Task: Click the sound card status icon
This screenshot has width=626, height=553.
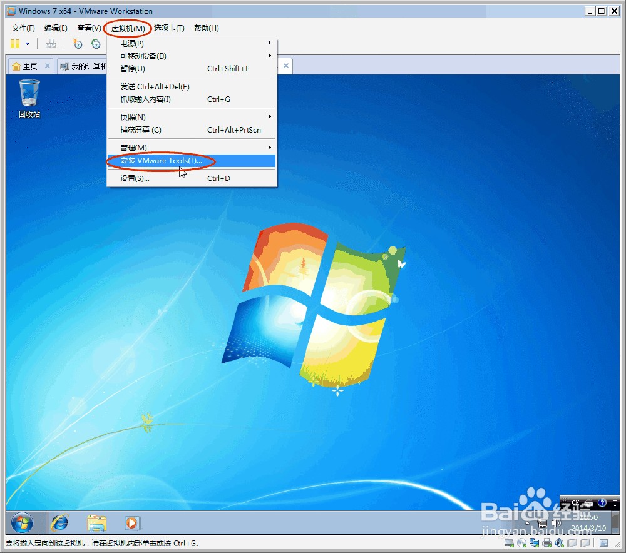Action: click(559, 543)
